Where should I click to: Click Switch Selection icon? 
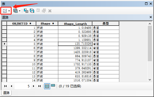[32, 11]
